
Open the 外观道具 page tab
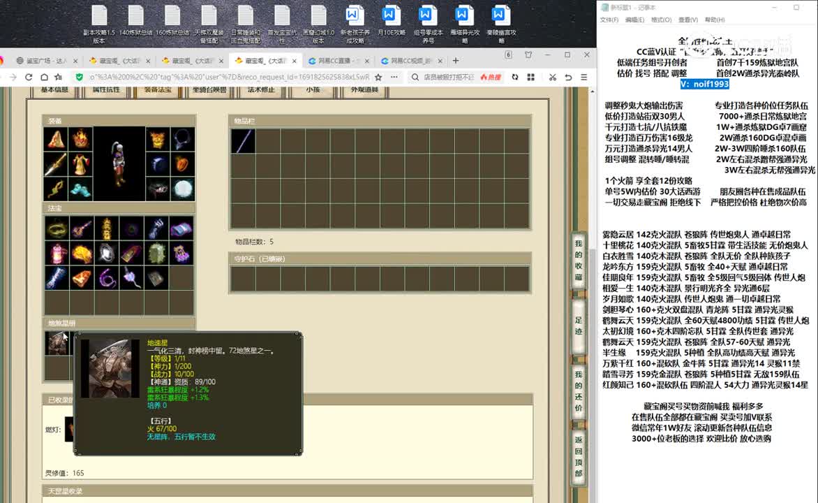pyautogui.click(x=364, y=90)
